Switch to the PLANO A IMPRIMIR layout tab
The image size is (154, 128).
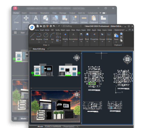point(53,126)
